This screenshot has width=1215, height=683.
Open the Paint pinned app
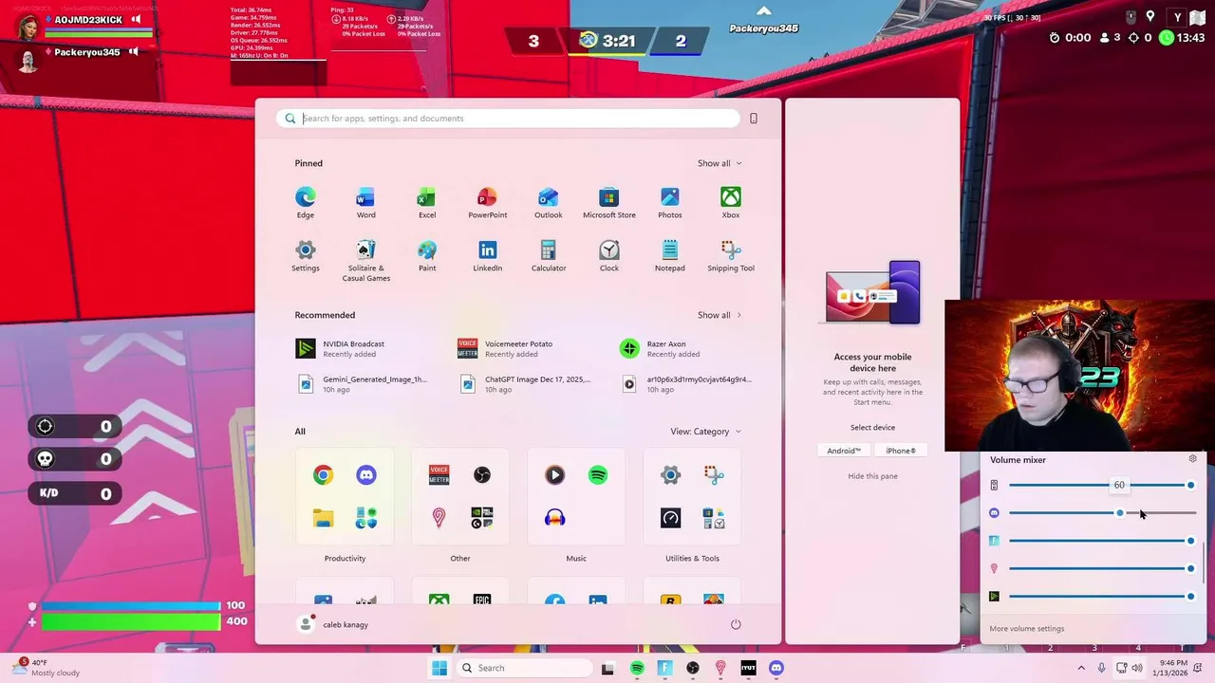[x=426, y=255]
